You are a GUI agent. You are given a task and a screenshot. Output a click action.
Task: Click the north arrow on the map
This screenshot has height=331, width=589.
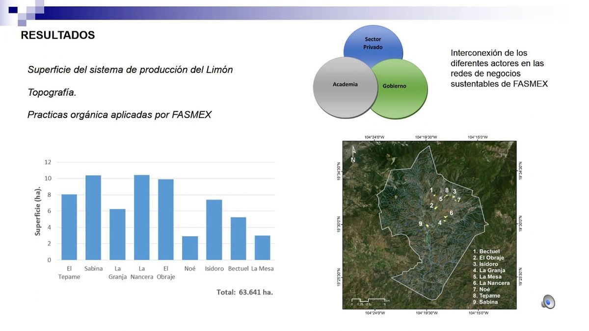[352, 155]
